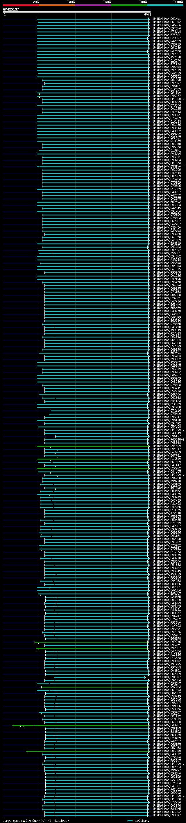This screenshot has width=186, height=823.
Task: Select the UniRef100_Q0U9C7 label
Action: pos(167,725)
